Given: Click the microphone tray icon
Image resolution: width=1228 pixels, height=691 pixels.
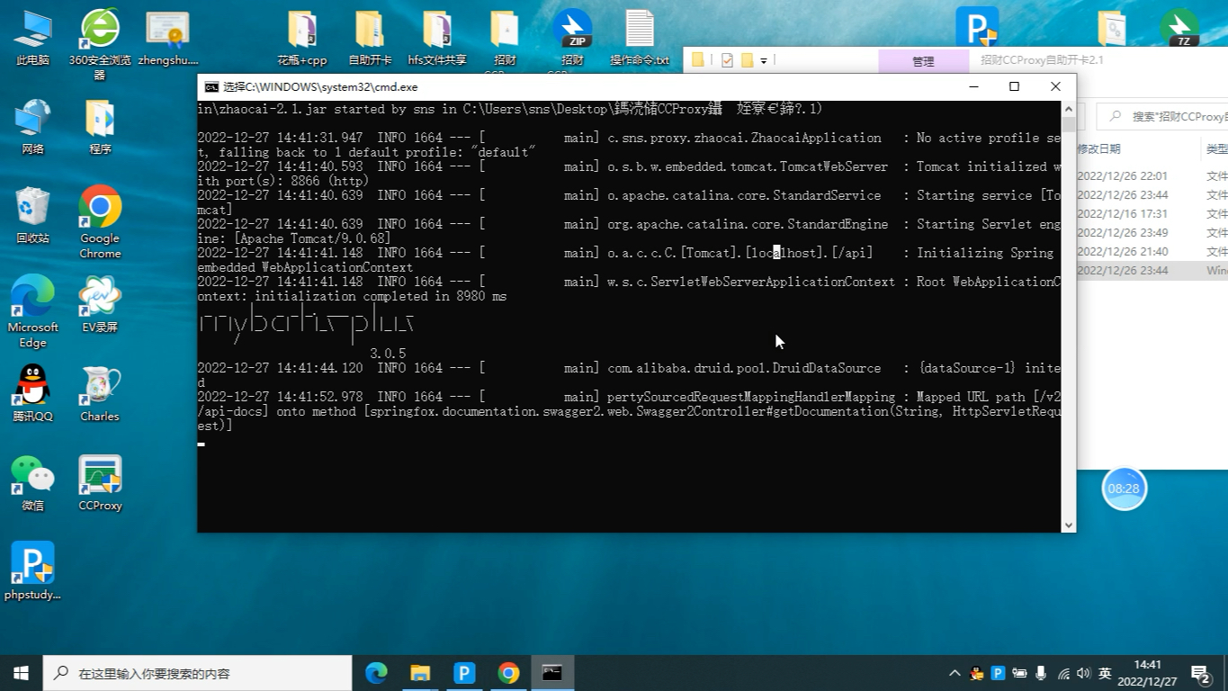Looking at the screenshot, I should click(x=1041, y=673).
